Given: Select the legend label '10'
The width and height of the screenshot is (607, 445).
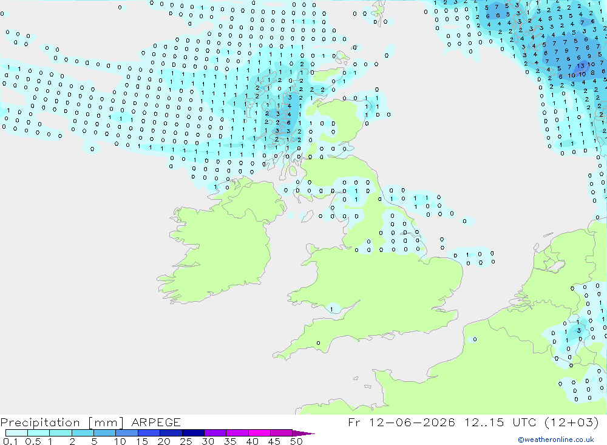Looking at the screenshot, I should tap(120, 441).
